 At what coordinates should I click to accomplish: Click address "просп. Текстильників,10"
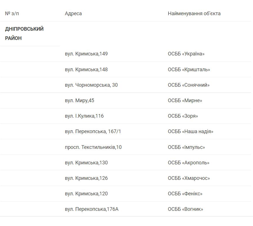(x=93, y=147)
